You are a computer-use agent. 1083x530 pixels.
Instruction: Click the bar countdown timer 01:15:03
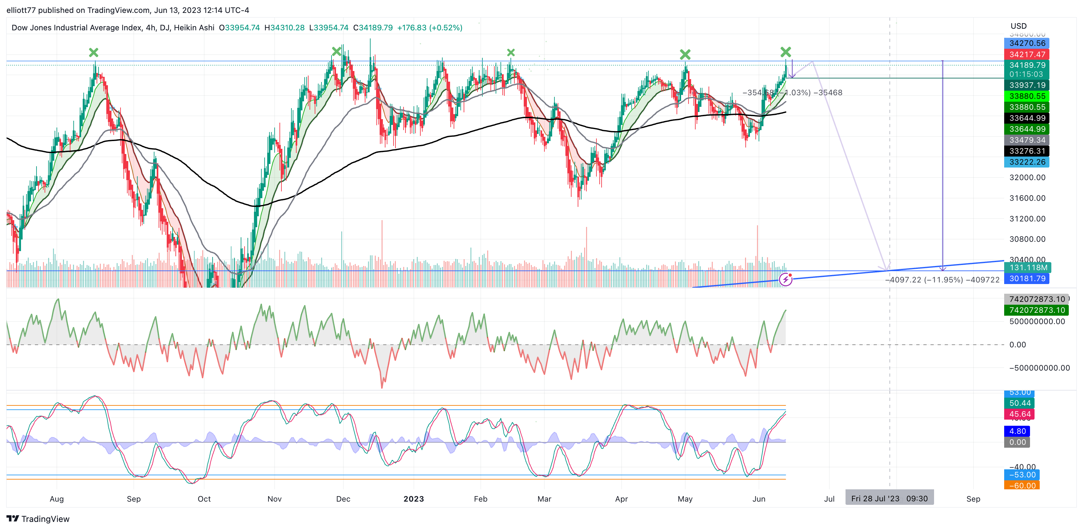(1027, 74)
